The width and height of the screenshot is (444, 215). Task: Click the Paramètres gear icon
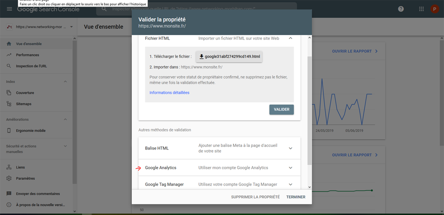point(9,179)
